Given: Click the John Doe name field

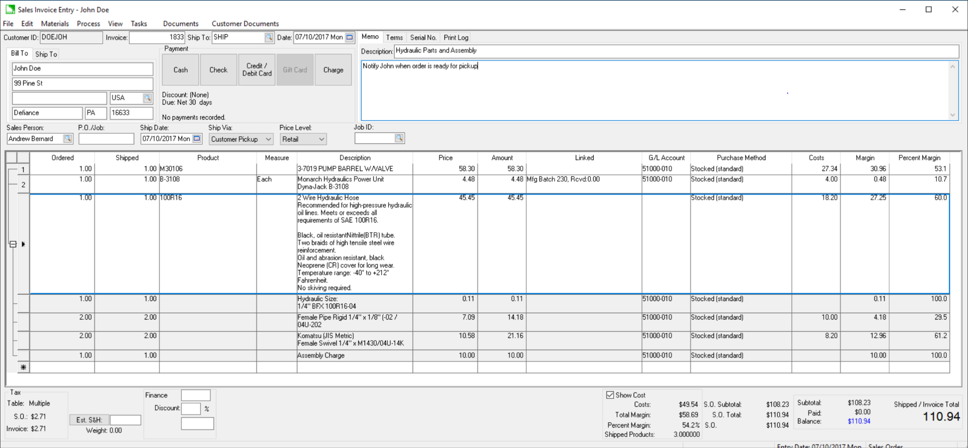Looking at the screenshot, I should tap(82, 69).
